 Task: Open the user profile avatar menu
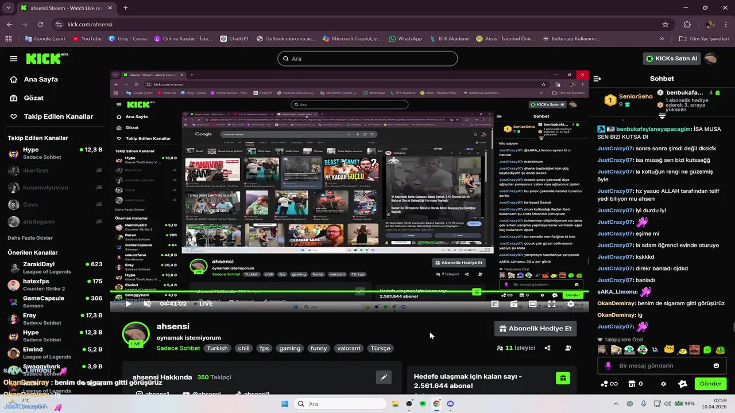click(711, 59)
